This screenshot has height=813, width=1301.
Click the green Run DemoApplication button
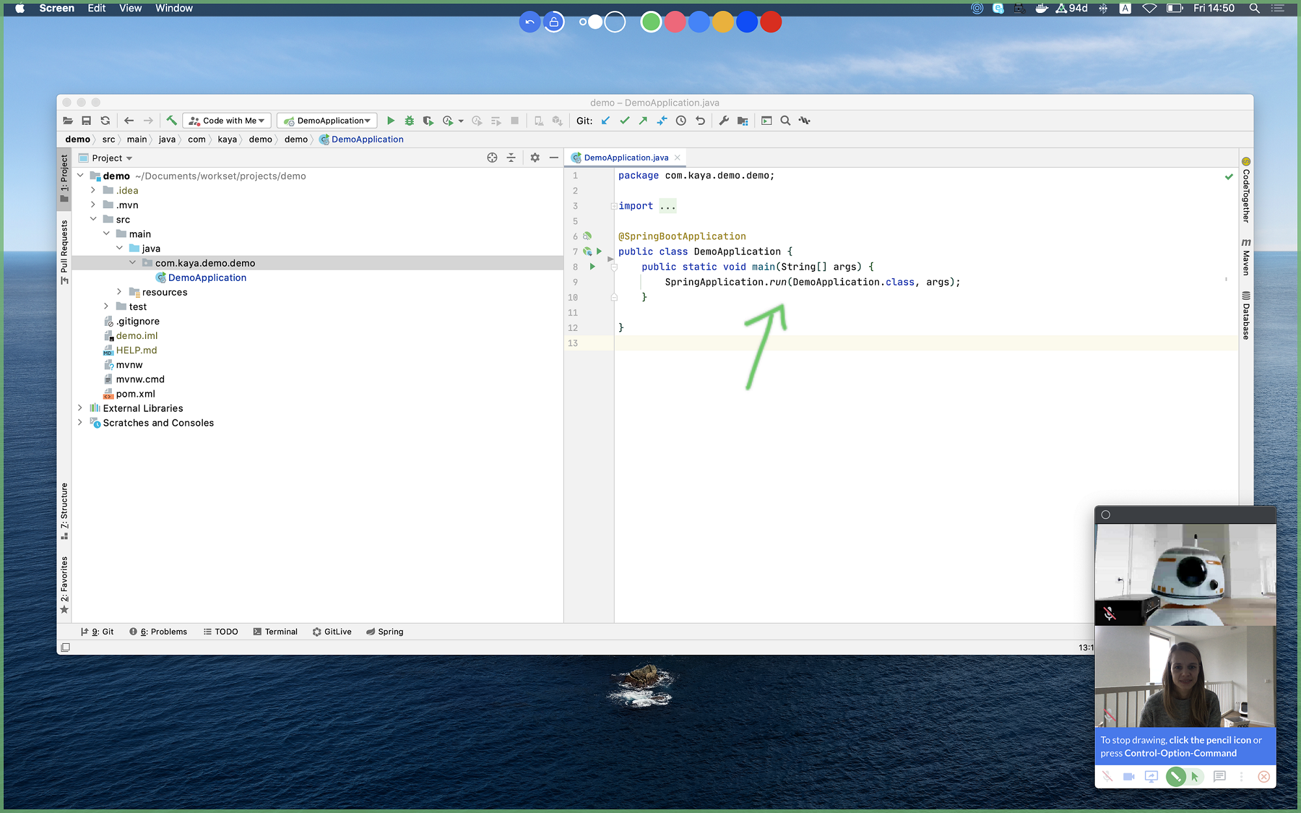(x=390, y=120)
